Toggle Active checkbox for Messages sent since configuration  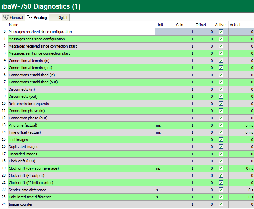221,39
